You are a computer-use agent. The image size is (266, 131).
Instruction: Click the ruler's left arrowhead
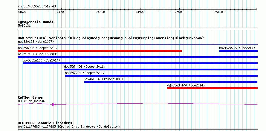(x=19, y=9)
